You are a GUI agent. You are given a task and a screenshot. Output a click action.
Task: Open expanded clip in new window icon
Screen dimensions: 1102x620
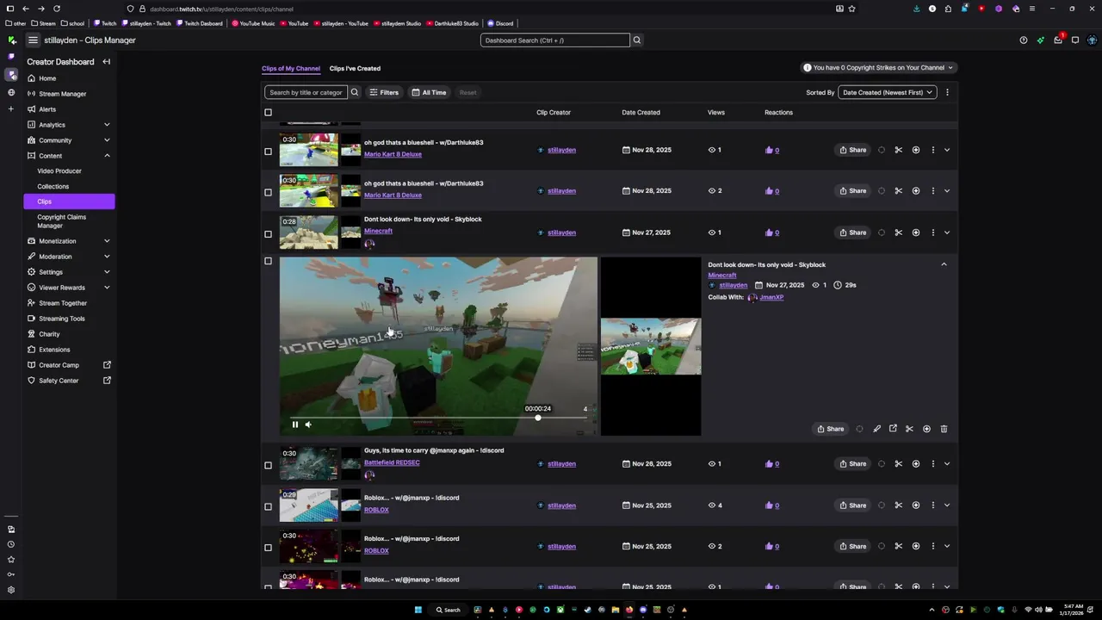(x=893, y=429)
